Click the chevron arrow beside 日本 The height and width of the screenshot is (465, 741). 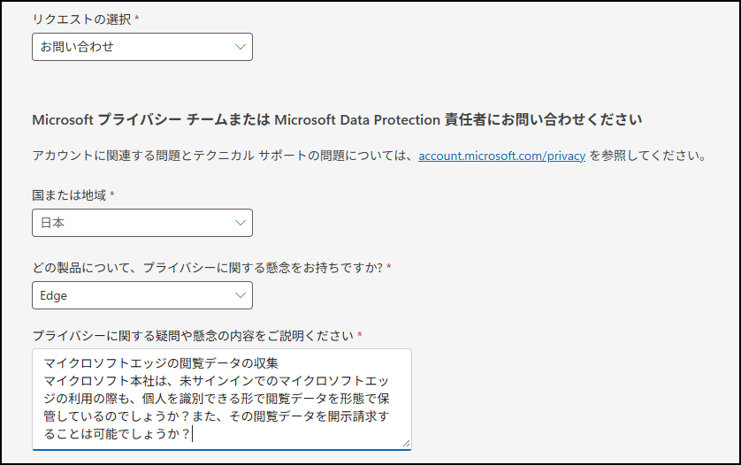click(241, 223)
